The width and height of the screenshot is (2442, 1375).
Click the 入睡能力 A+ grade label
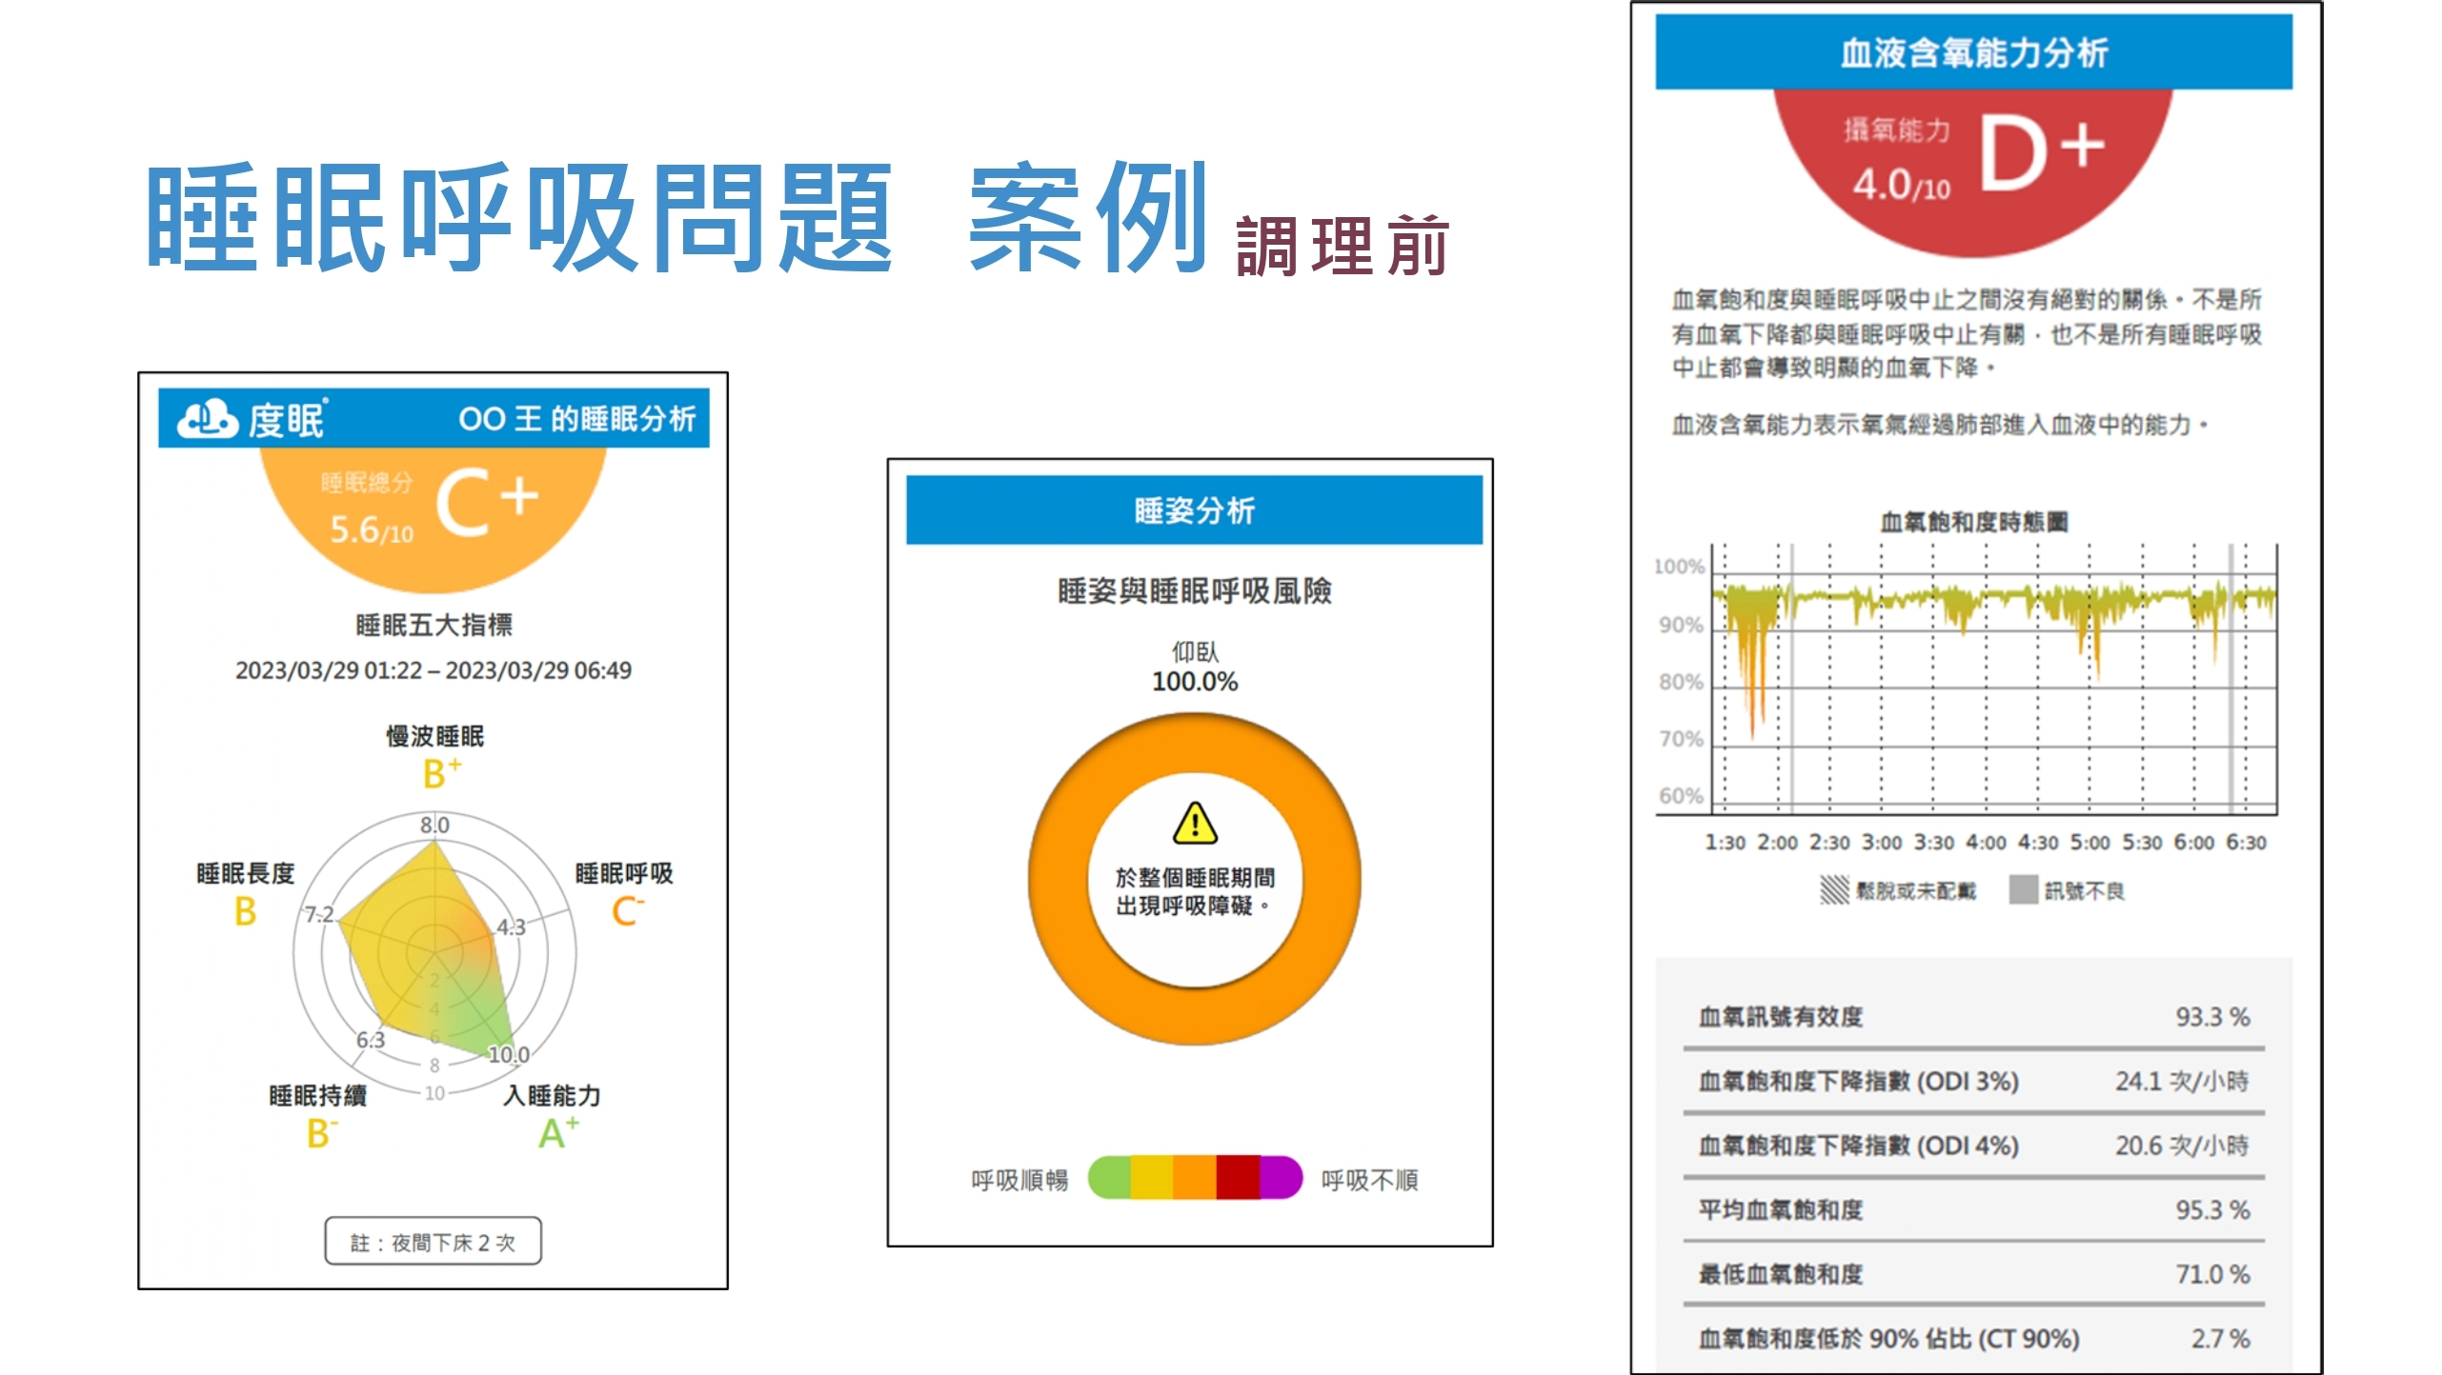(x=556, y=1133)
